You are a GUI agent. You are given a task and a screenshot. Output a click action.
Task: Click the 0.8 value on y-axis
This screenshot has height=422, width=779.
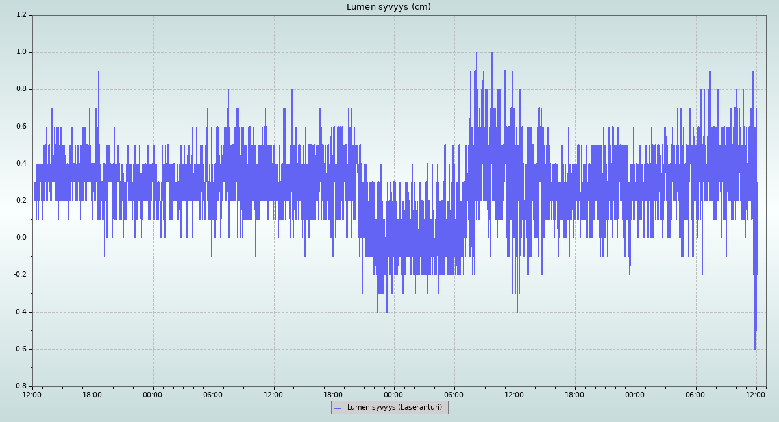pos(21,89)
